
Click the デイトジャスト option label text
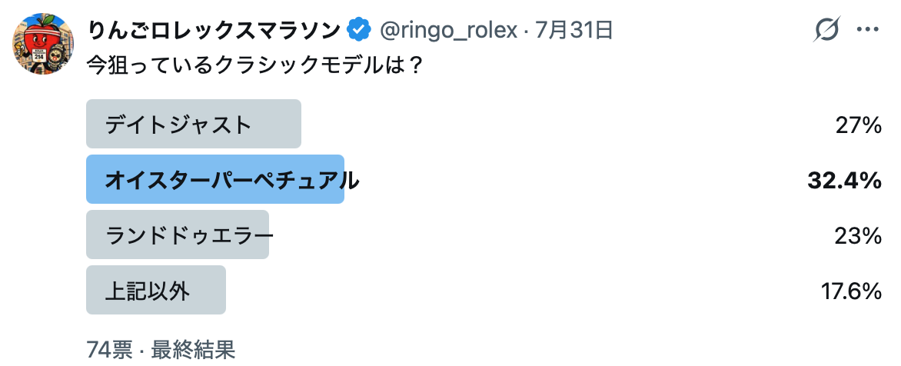(178, 125)
